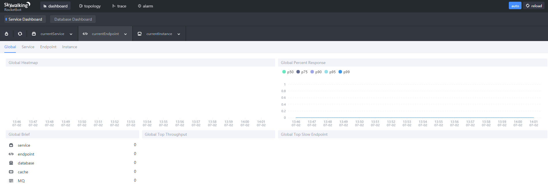Toggle the auto refresh button
548x196 pixels.
click(515, 6)
